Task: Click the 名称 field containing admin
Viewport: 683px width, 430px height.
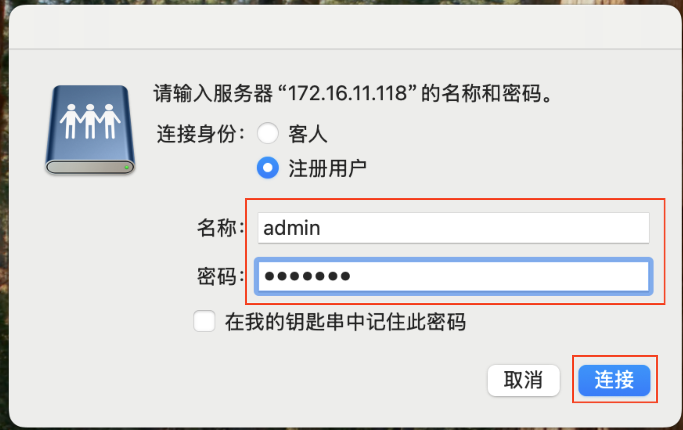Action: (x=453, y=228)
